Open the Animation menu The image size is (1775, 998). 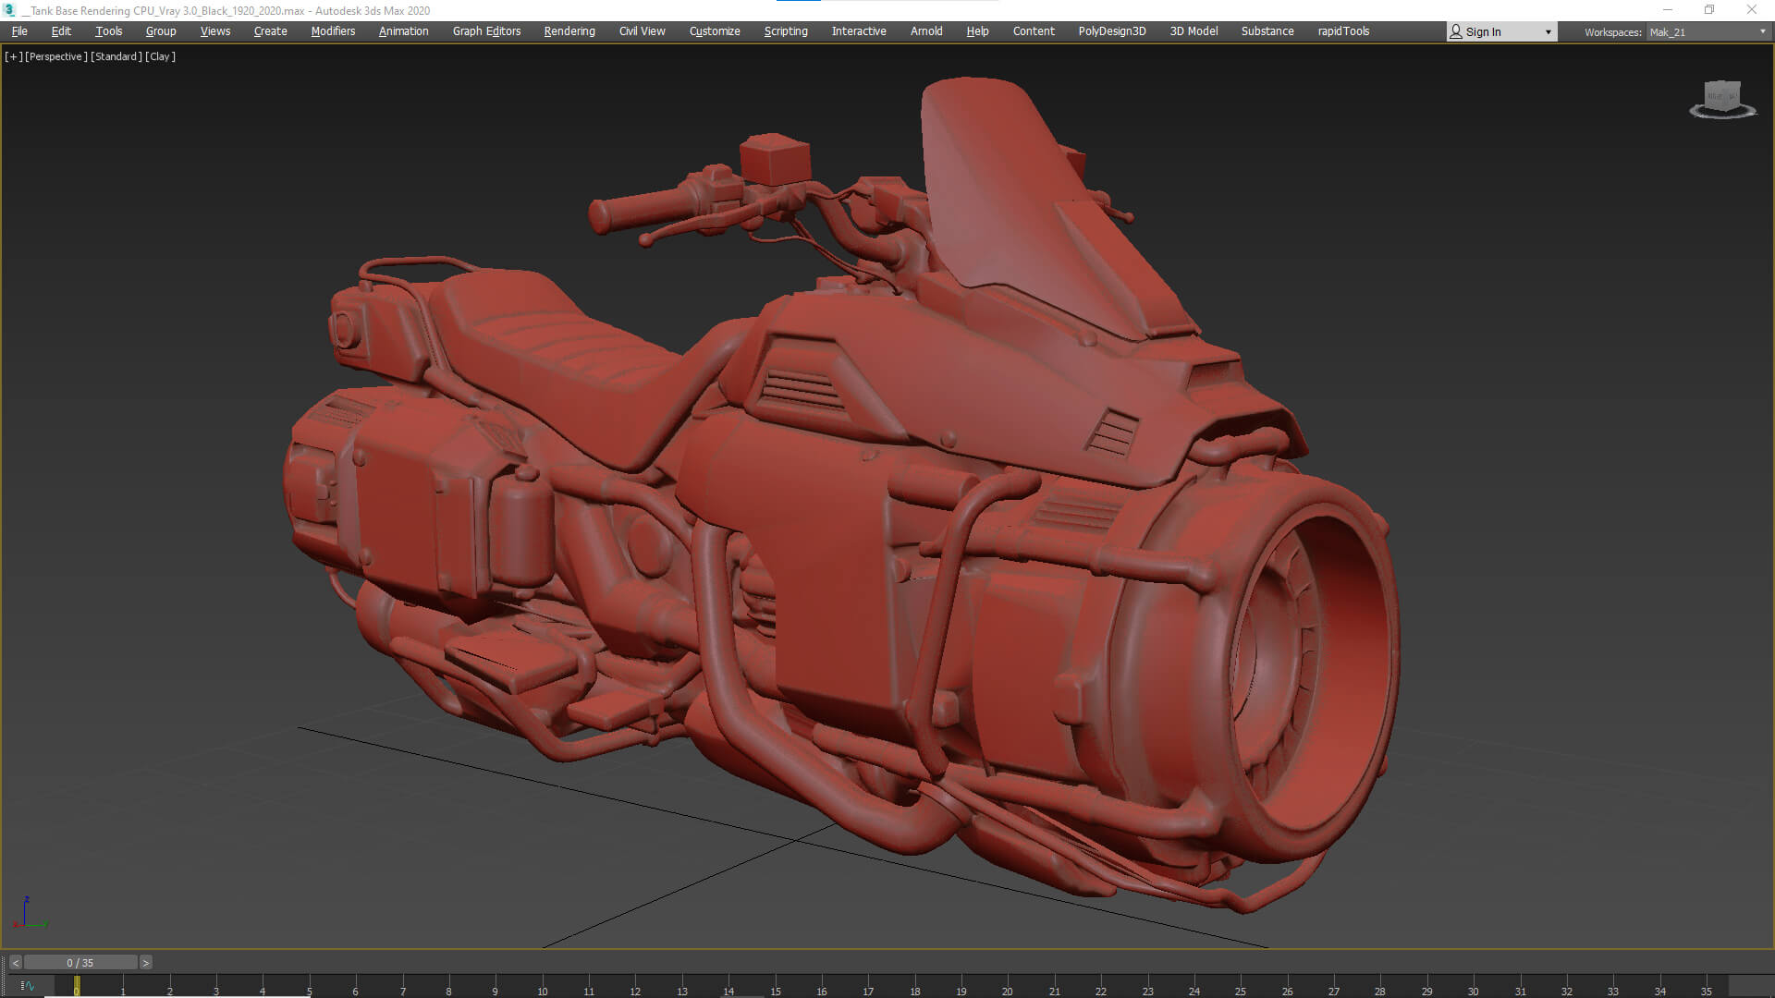pos(403,31)
